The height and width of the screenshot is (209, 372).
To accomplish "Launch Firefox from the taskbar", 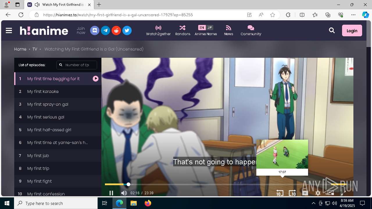I will (x=148, y=203).
